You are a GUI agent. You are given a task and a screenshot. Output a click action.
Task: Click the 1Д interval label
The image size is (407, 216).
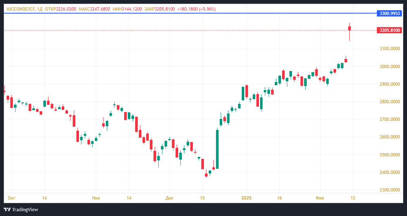click(40, 9)
